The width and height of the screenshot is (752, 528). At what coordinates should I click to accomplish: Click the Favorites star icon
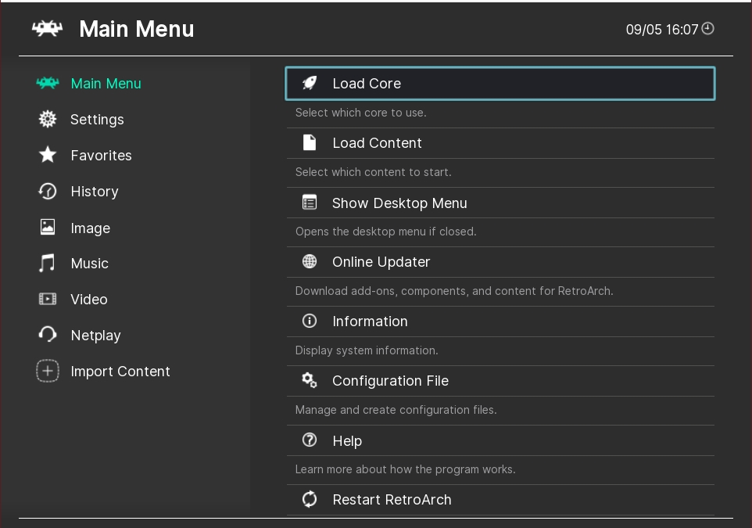point(48,155)
